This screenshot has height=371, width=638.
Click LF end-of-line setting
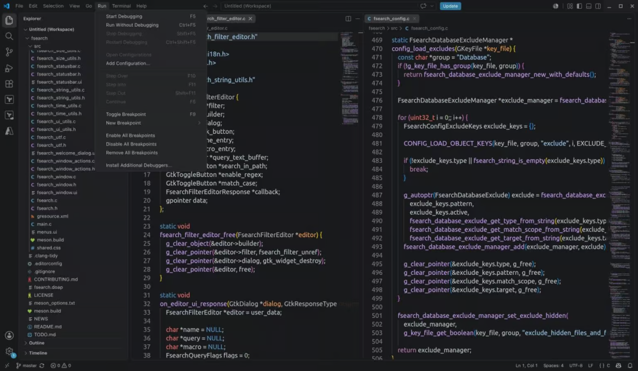(x=590, y=365)
